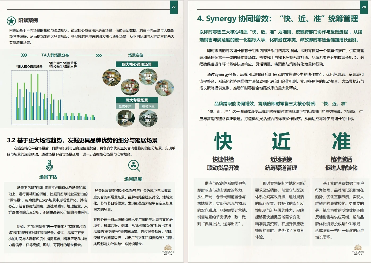Viewport: 371px width, 263px height.
Task: Click the 促进人群转化 underlined label
Action: pos(341,168)
